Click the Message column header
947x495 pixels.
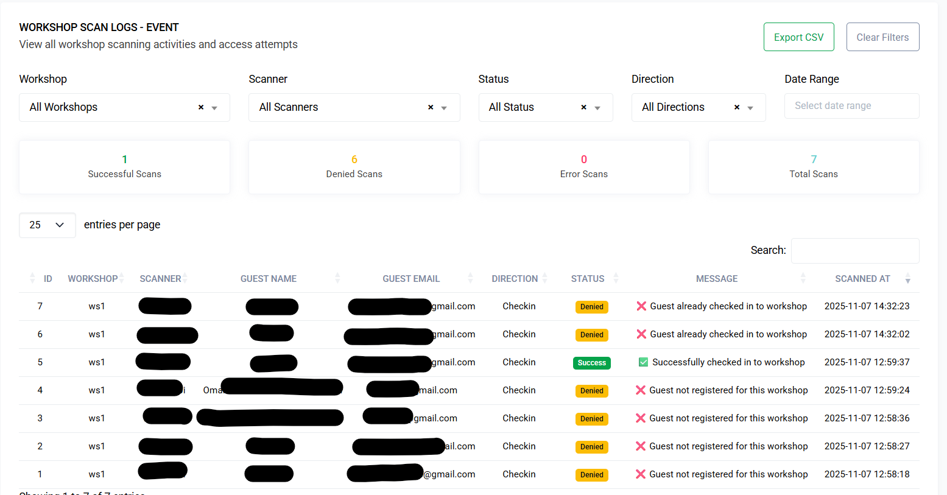click(x=716, y=279)
